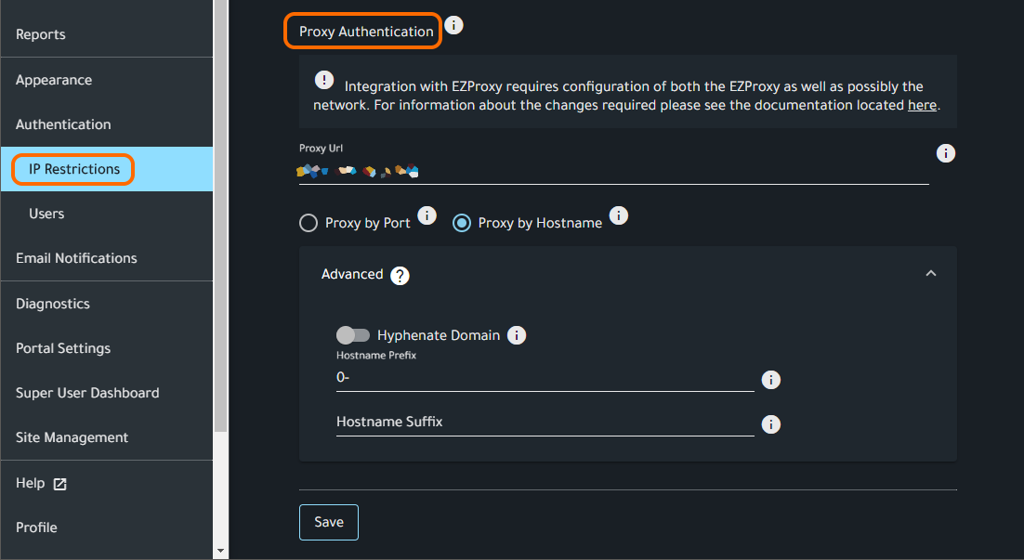Viewport: 1024px width, 560px height.
Task: Collapse the Advanced section chevron
Action: pos(931,274)
